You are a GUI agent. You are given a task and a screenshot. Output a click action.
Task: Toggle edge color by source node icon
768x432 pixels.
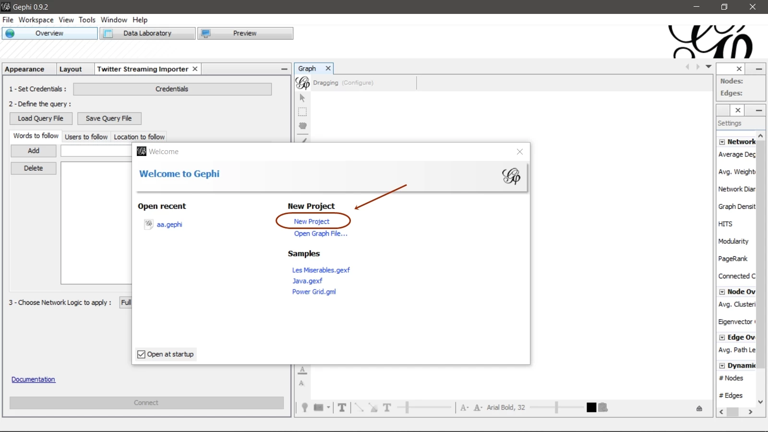coord(373,408)
